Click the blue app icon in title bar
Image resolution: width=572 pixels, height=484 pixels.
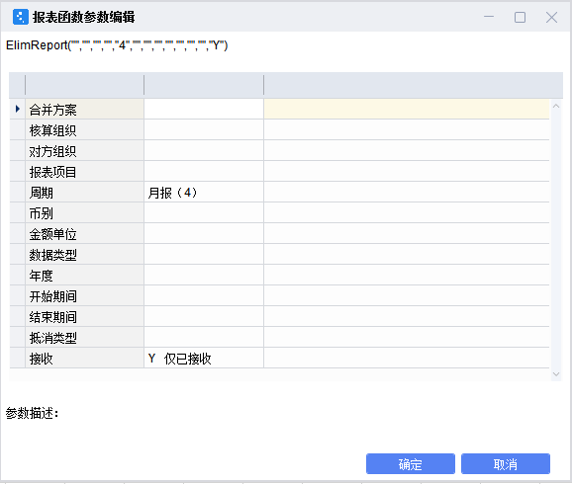[21, 17]
